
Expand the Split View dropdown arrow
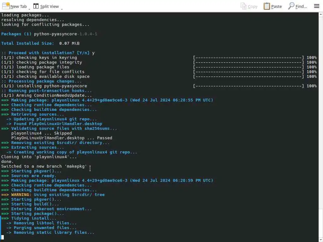click(x=62, y=9)
